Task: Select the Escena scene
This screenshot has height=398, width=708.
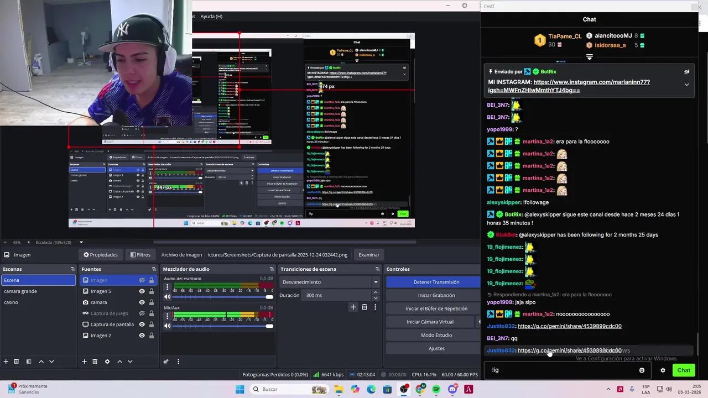Action: tap(38, 280)
